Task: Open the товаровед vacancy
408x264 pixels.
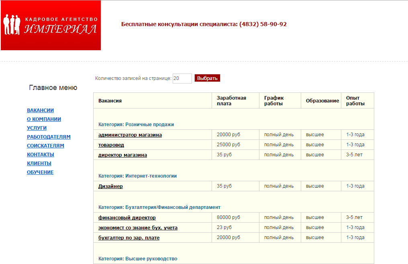Action: pyautogui.click(x=111, y=145)
